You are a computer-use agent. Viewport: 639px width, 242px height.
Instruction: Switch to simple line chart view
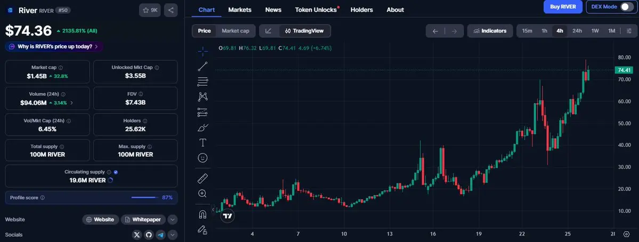pos(268,31)
